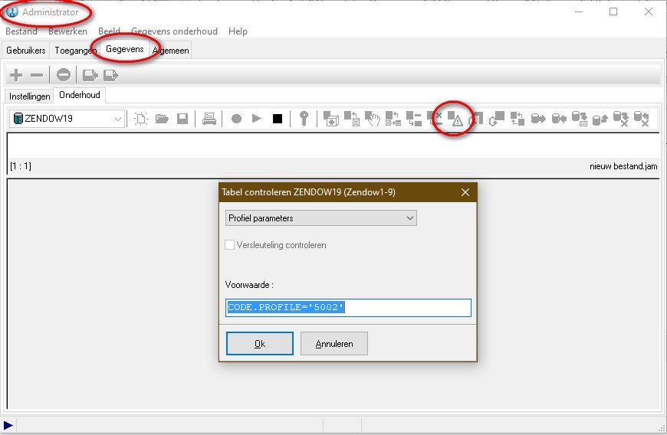667x435 pixels.
Task: Click the minus remove icon
Action: pyautogui.click(x=37, y=75)
